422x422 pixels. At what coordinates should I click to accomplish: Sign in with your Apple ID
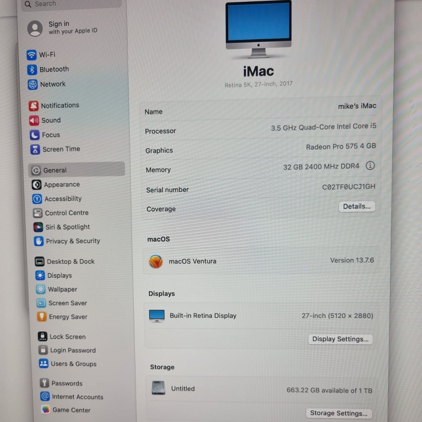pyautogui.click(x=73, y=27)
